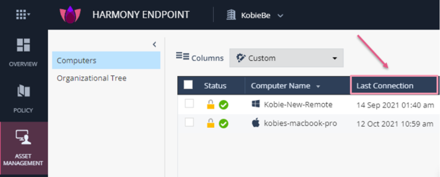Click the 12 Oct 2021 10:59 am cell

(395, 124)
